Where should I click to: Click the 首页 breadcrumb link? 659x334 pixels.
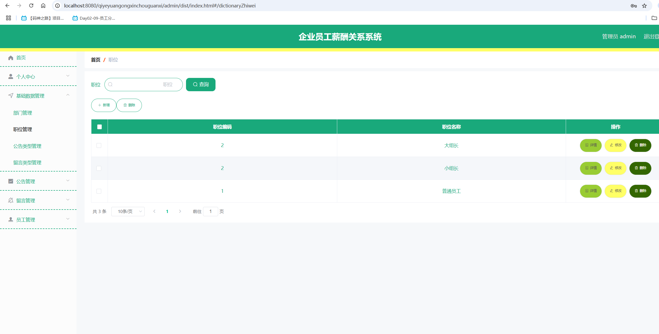pyautogui.click(x=96, y=60)
